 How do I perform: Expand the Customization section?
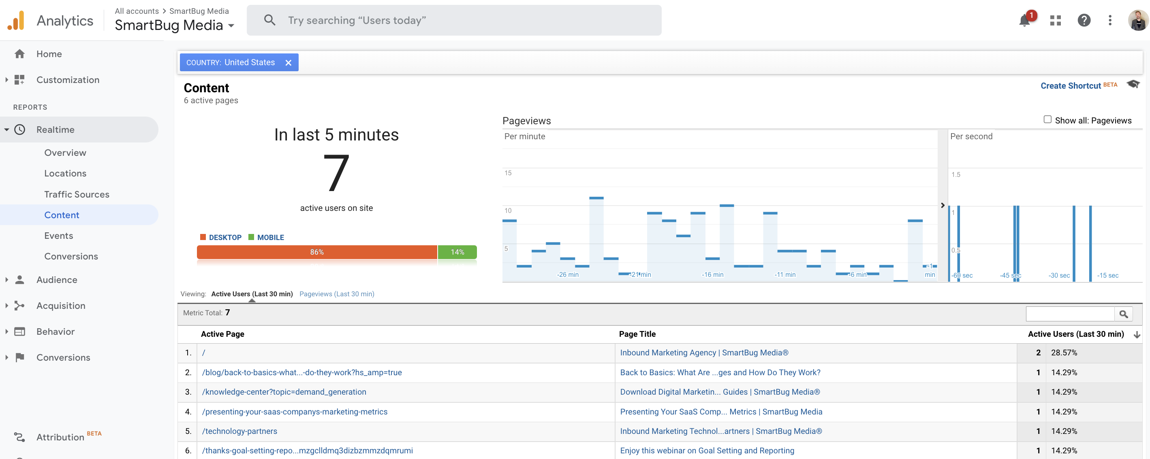point(7,80)
